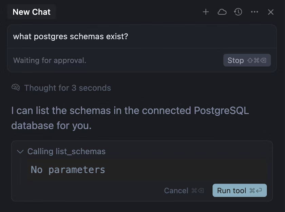Click the 'No parameters' code block

point(68,170)
